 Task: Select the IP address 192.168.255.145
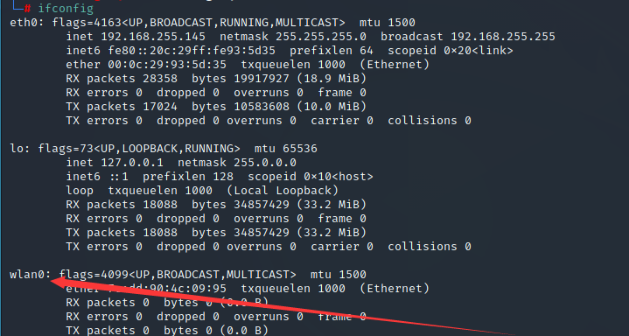153,37
